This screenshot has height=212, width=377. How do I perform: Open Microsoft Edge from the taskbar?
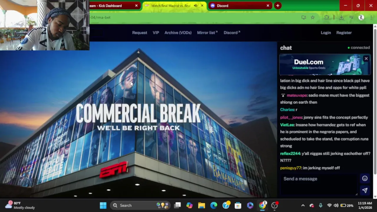click(x=214, y=205)
